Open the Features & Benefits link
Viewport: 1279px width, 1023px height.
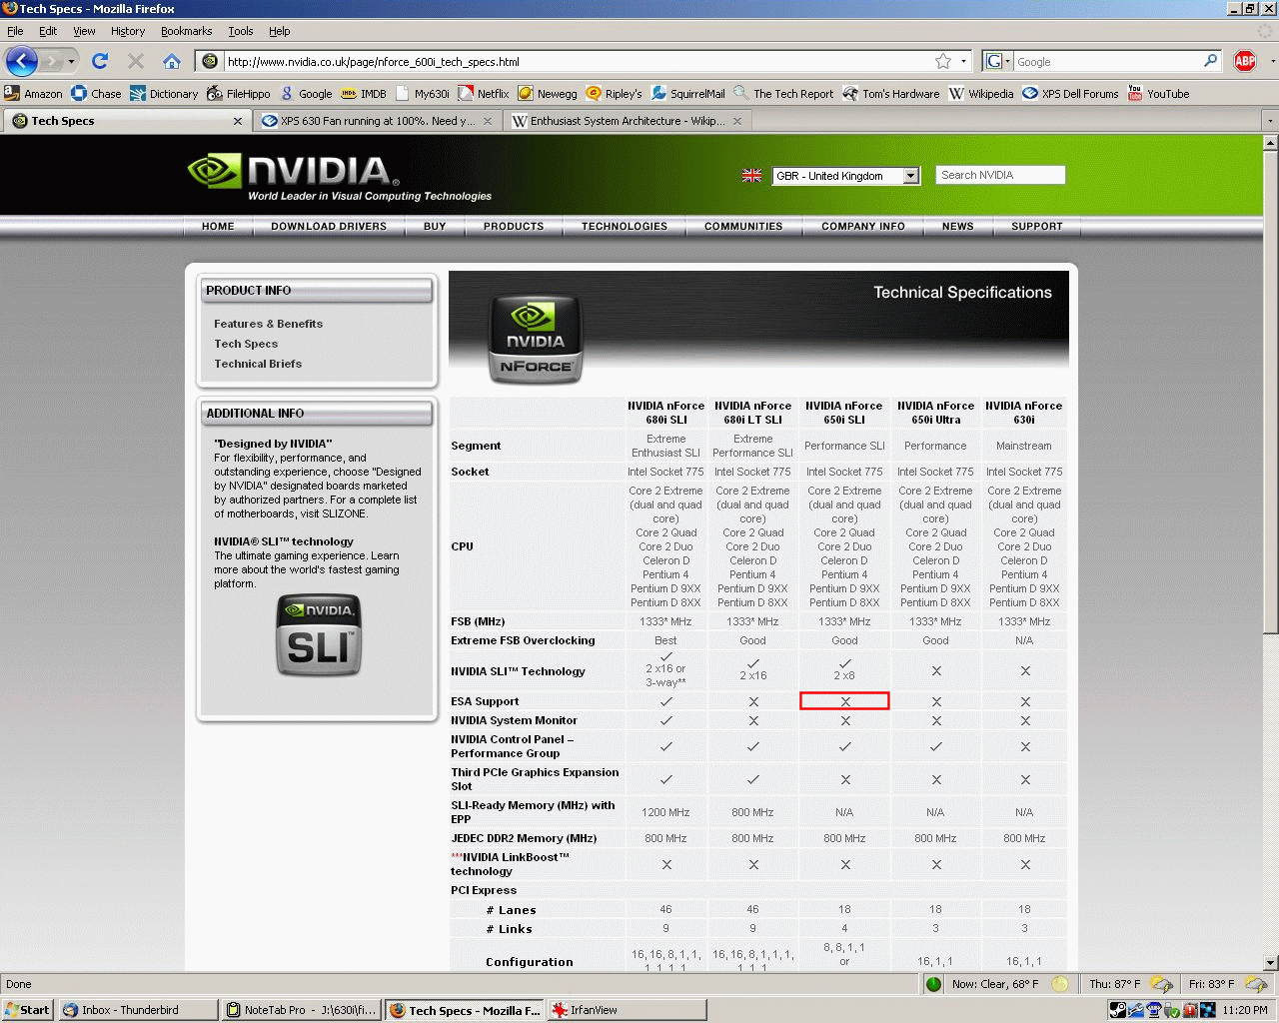coord(268,324)
